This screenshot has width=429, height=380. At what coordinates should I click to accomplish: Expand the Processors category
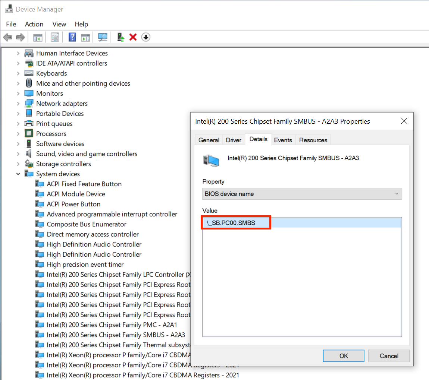[18, 134]
